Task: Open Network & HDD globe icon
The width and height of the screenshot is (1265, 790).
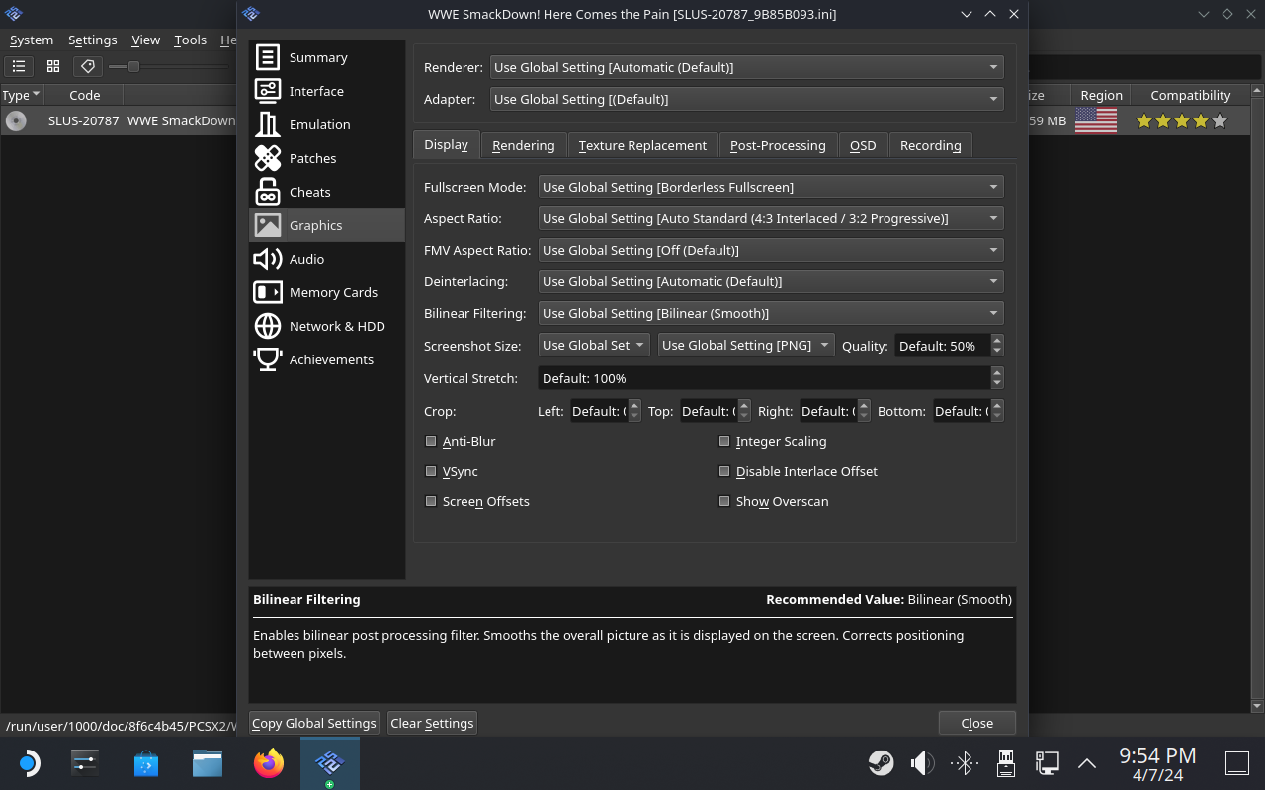Action: click(x=268, y=326)
